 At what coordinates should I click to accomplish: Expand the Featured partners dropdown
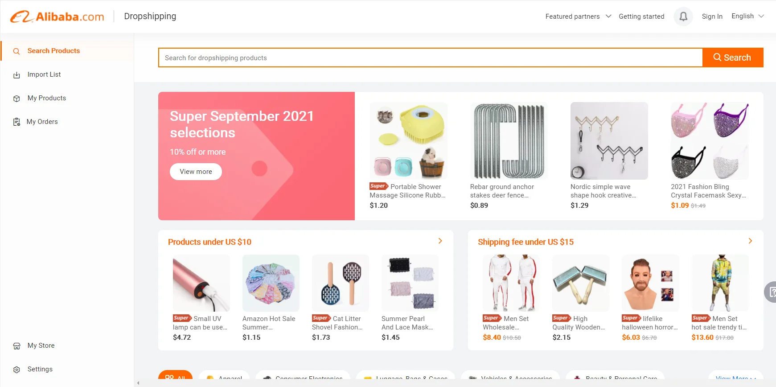pyautogui.click(x=578, y=16)
